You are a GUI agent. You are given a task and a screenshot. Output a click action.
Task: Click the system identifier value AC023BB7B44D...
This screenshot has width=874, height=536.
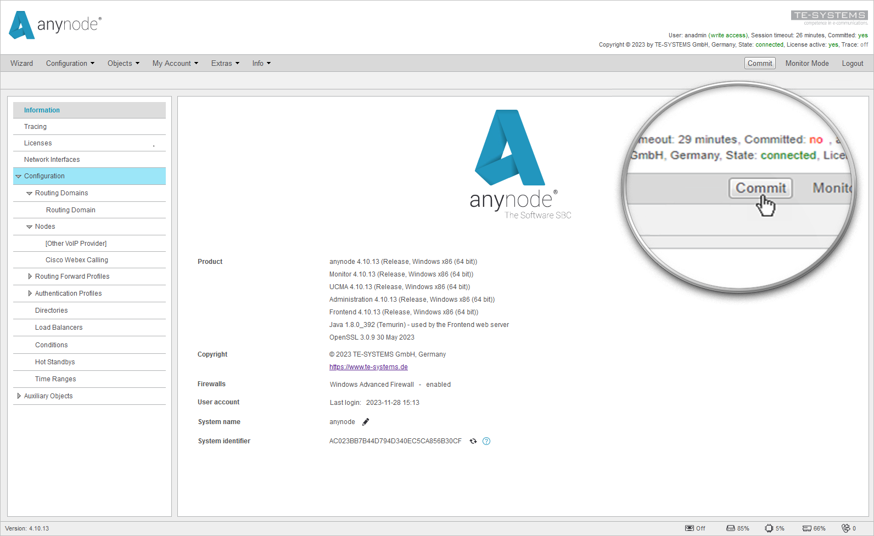pyautogui.click(x=395, y=441)
